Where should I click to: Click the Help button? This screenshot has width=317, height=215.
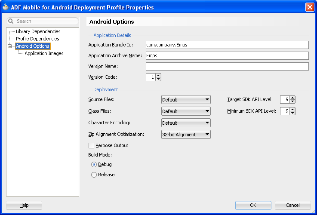24,205
